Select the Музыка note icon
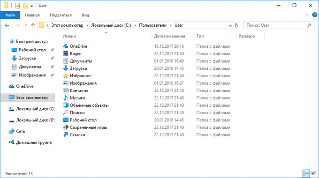Screen dimensions: 319x178 [66, 98]
